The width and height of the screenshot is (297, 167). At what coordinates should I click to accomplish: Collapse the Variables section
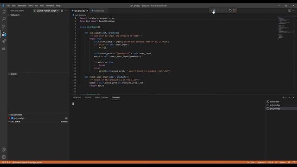click(x=9, y=15)
